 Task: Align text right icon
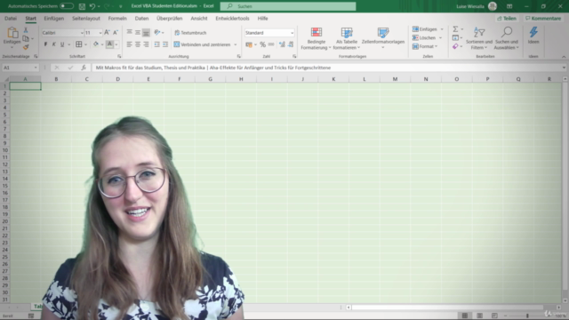146,44
